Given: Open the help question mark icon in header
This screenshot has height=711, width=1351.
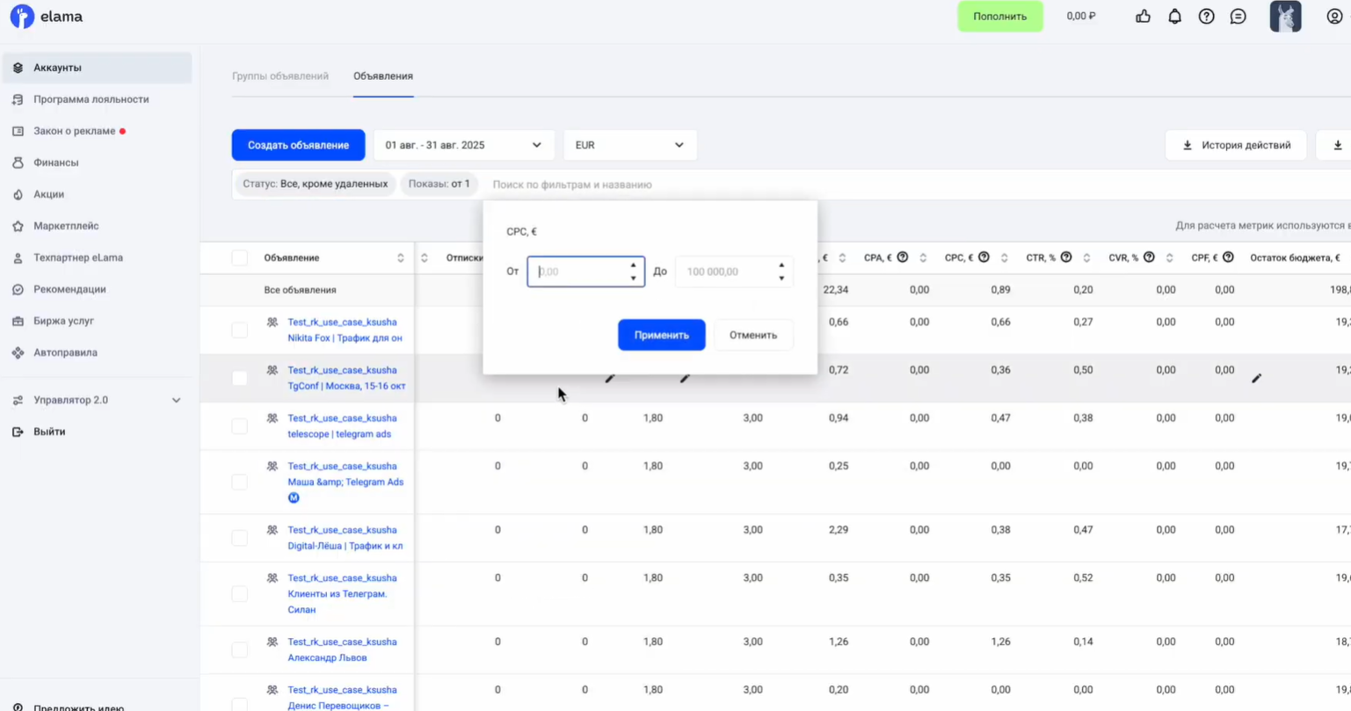Looking at the screenshot, I should [1206, 17].
